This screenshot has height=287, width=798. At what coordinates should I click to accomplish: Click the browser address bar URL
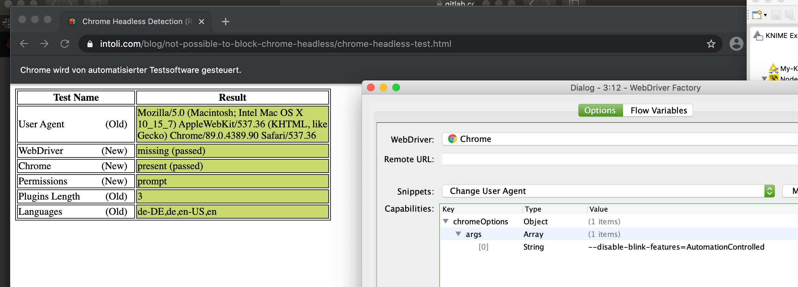[x=275, y=44]
